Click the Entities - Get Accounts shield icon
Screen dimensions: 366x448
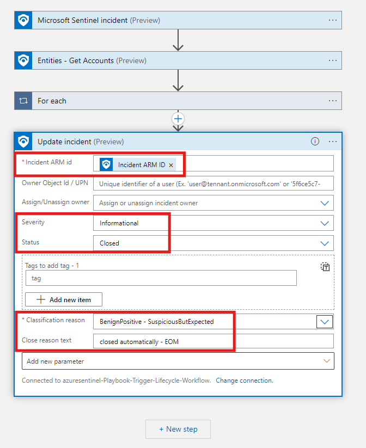(23, 60)
